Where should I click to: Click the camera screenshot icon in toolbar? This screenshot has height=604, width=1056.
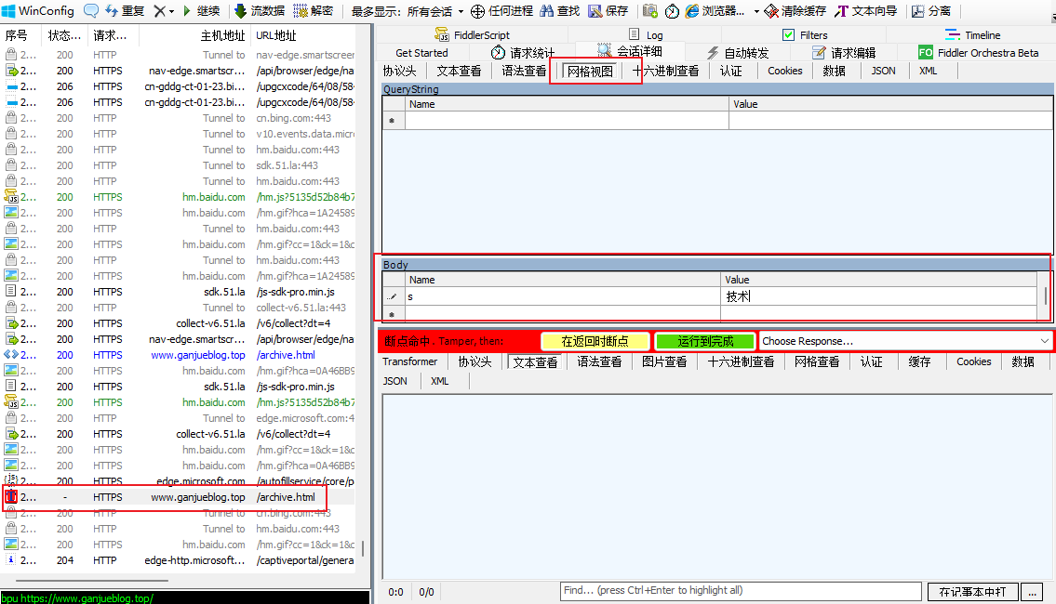(650, 11)
